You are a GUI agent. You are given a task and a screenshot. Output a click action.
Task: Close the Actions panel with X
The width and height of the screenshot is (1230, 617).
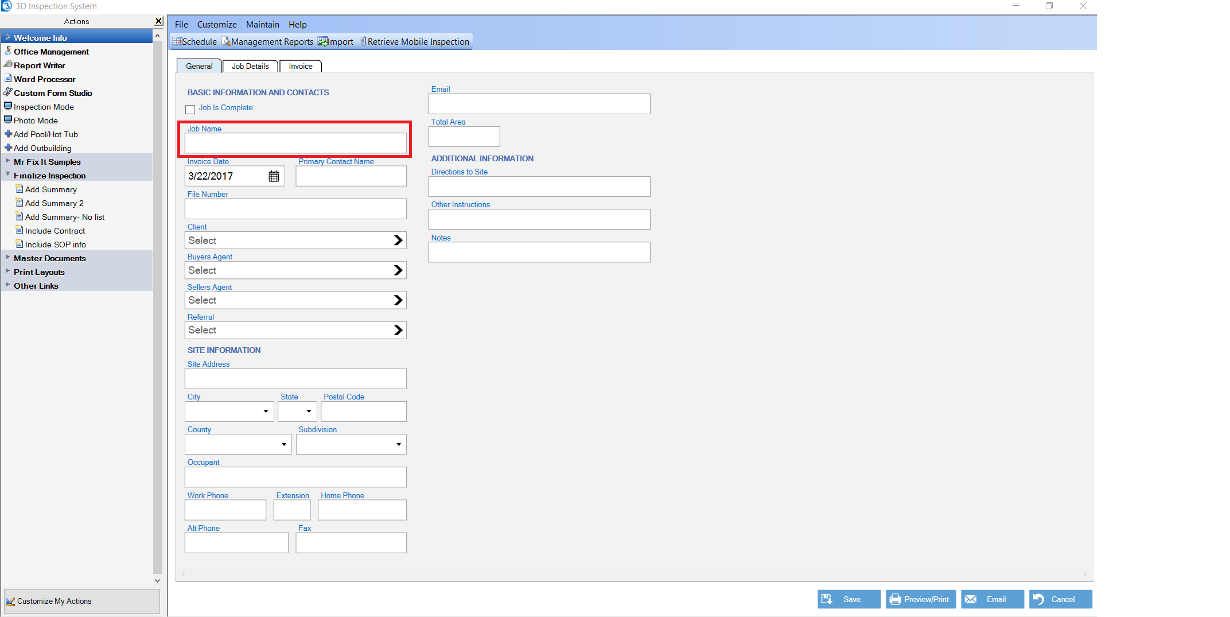pos(158,21)
